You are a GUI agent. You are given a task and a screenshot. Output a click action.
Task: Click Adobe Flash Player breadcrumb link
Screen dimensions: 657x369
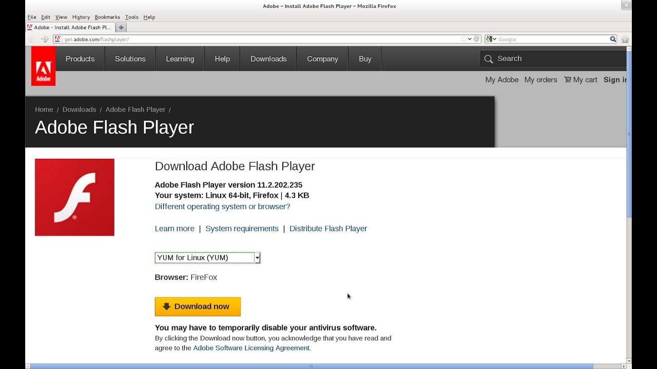136,110
